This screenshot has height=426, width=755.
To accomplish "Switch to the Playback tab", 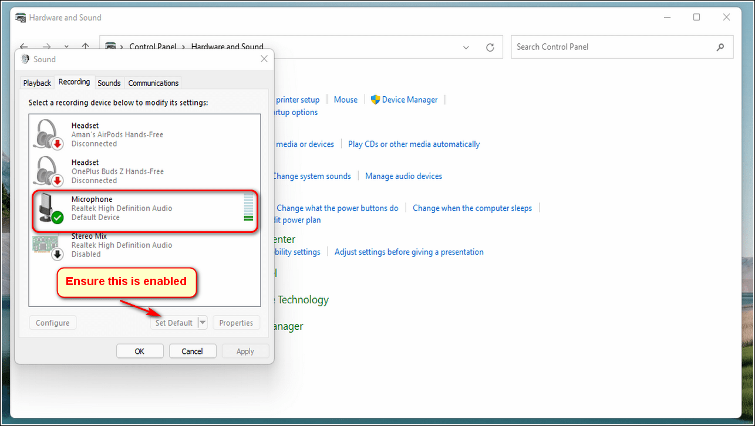I will (x=37, y=83).
